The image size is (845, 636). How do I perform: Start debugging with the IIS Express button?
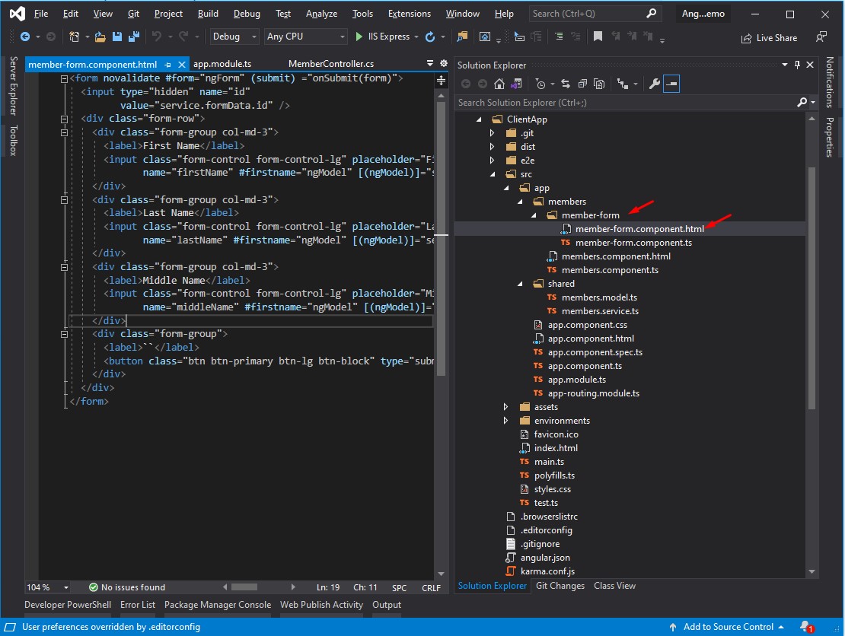[384, 36]
